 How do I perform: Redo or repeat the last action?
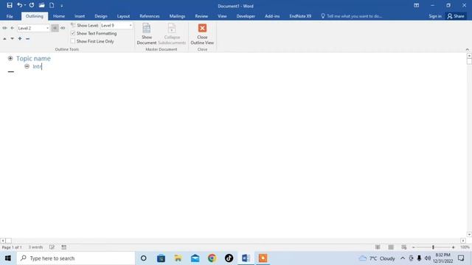32,5
